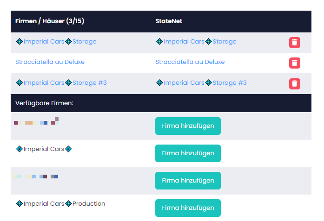324x221 pixels.
Task: Open StateNet link for Stracciatella au Deluxe
Action: click(190, 62)
